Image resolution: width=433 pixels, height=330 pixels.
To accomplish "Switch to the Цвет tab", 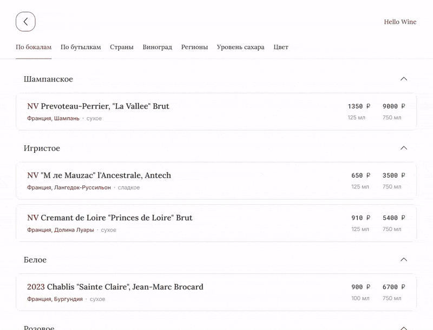I will pos(281,47).
